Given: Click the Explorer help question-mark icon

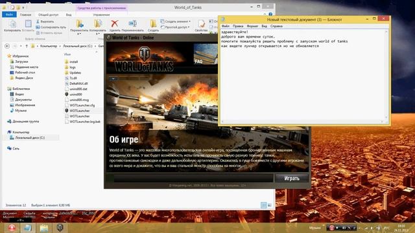Looking at the screenshot, I should pyautogui.click(x=270, y=14).
